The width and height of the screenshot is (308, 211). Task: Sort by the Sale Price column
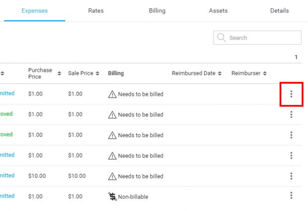click(97, 73)
